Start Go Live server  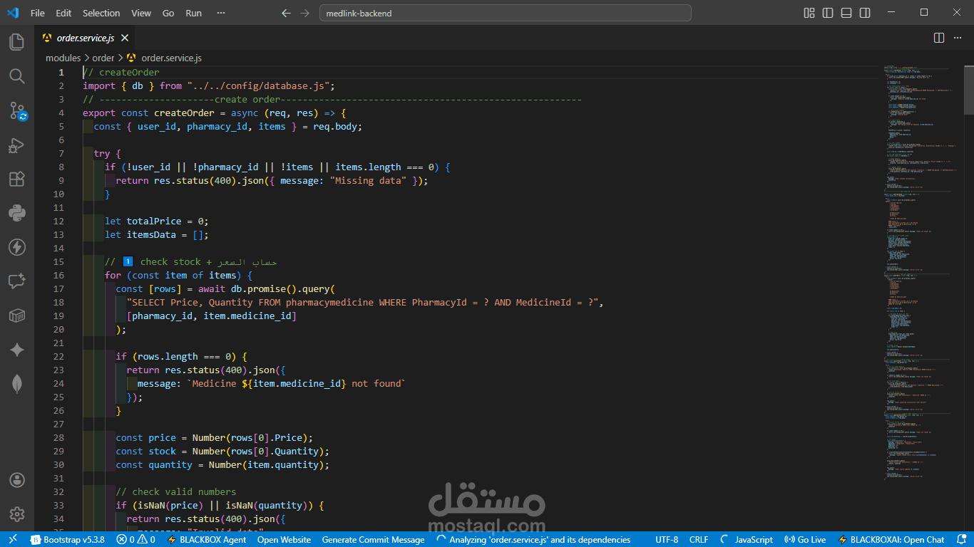pos(805,540)
